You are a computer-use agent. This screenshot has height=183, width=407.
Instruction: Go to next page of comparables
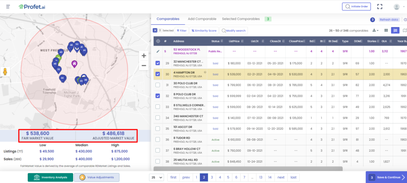point(281,177)
